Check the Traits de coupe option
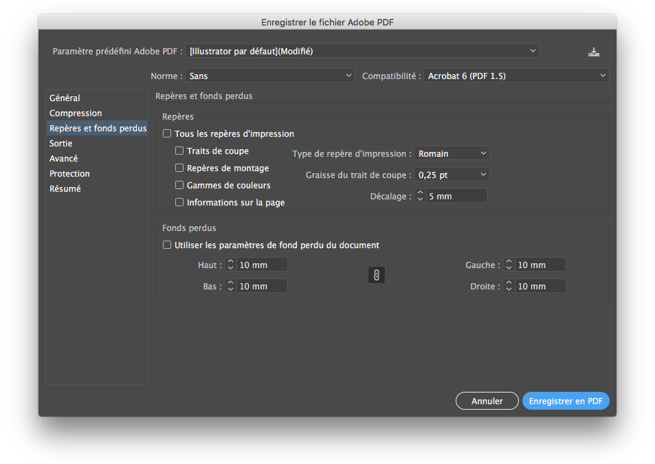Screen dimensions: 655x464 tap(179, 151)
